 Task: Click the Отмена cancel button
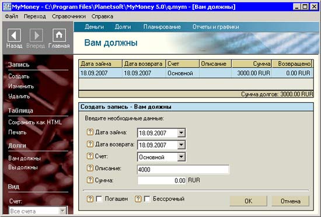pyautogui.click(x=291, y=201)
